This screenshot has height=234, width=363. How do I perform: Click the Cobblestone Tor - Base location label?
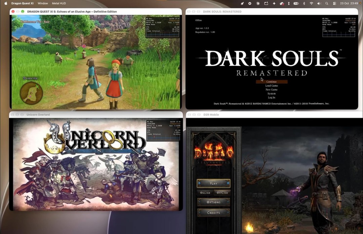pos(35,21)
